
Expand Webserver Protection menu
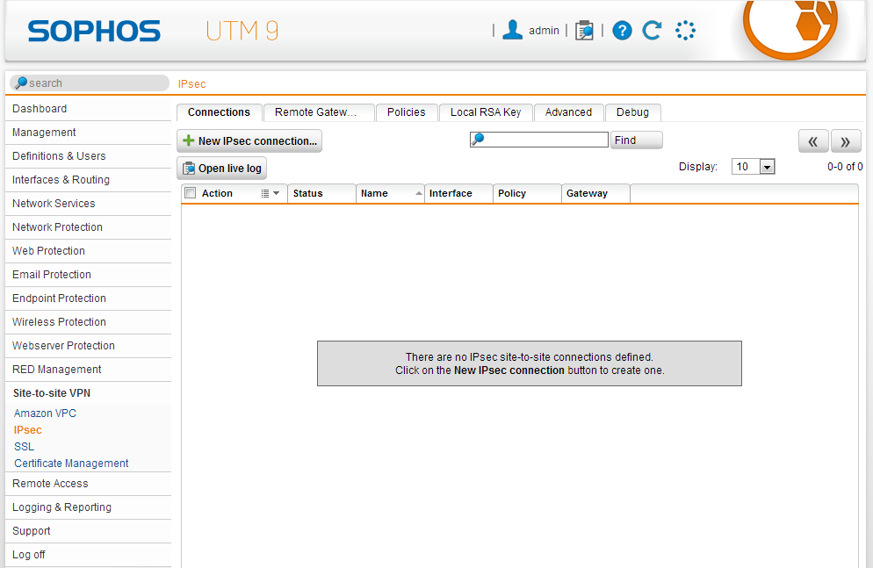tap(89, 346)
